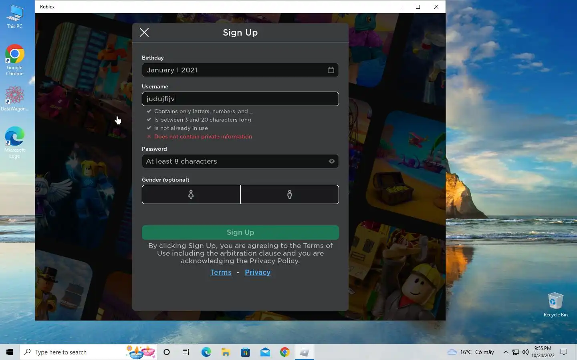
Task: Show hidden system tray icons
Action: [x=506, y=352]
